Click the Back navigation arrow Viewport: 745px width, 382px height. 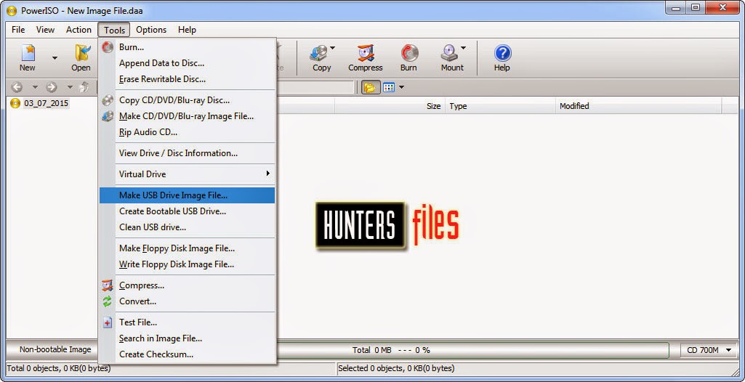[x=17, y=87]
